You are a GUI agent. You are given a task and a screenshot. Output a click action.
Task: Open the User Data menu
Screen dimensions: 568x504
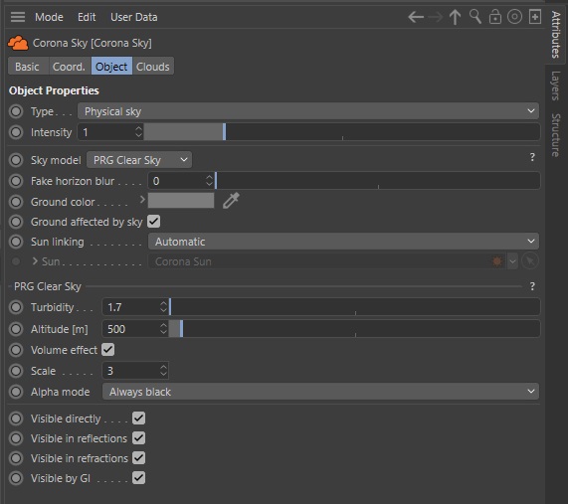pyautogui.click(x=134, y=17)
